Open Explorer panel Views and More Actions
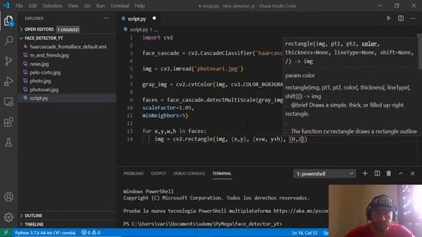422x237 pixels. point(107,18)
